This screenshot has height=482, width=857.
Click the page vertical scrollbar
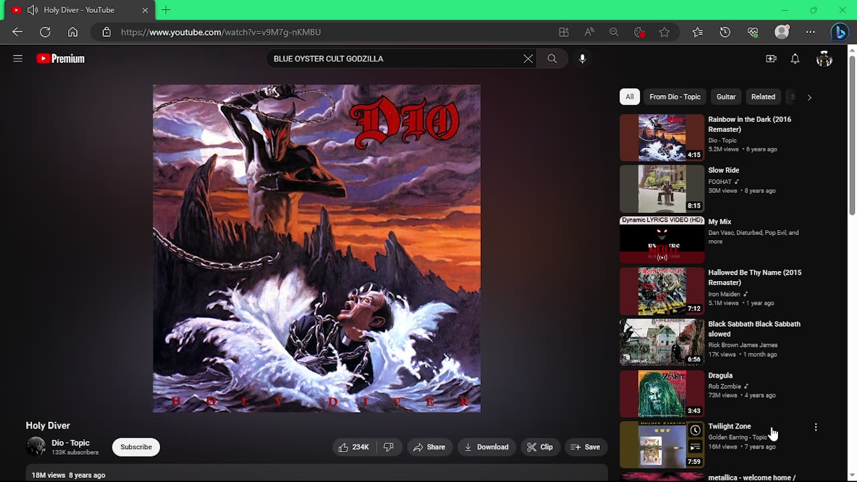click(x=852, y=134)
